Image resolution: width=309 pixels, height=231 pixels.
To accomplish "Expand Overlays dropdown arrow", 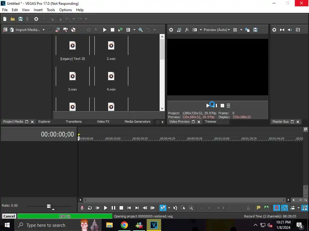I will click(241, 30).
